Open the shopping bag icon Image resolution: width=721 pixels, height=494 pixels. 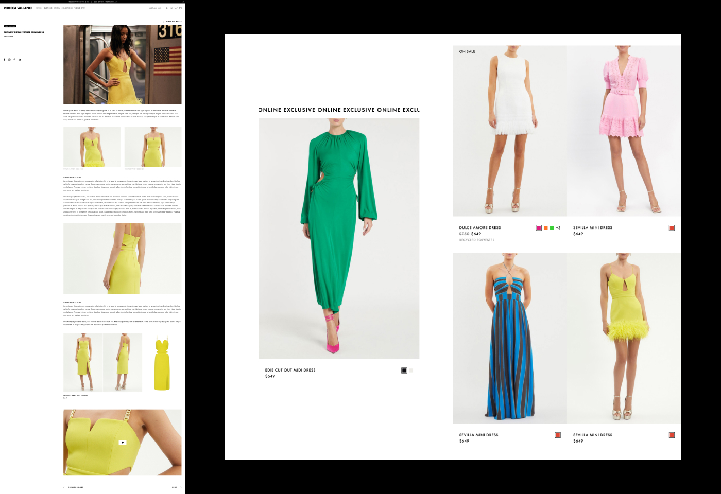coord(180,8)
